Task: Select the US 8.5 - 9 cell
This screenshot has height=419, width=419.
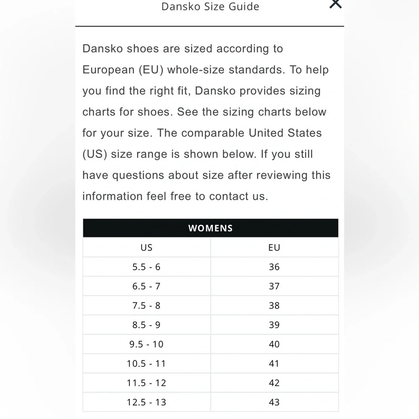Action: click(x=146, y=325)
